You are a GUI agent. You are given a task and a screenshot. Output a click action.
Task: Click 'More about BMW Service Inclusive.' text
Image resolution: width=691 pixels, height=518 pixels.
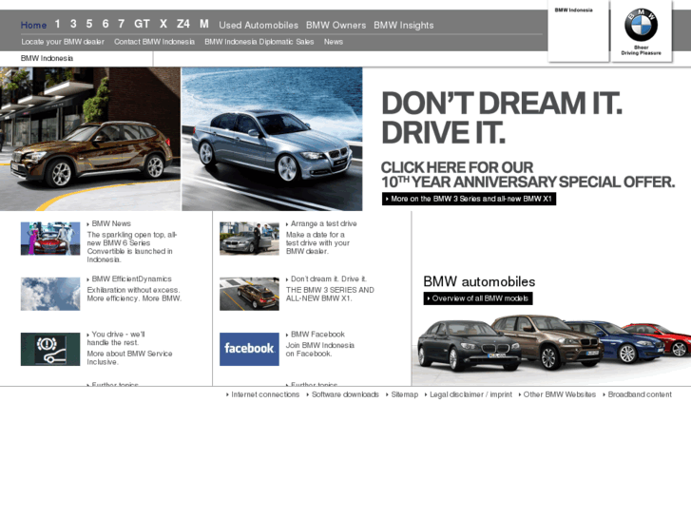coord(129,358)
